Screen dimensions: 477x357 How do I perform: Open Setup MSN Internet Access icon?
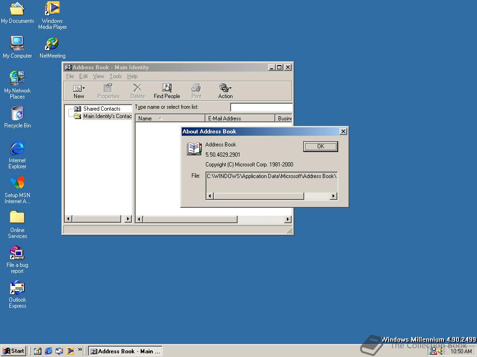pyautogui.click(x=17, y=190)
